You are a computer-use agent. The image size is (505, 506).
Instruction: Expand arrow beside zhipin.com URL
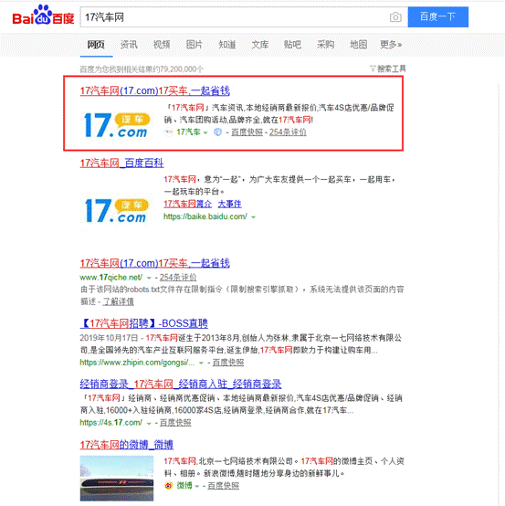201,363
